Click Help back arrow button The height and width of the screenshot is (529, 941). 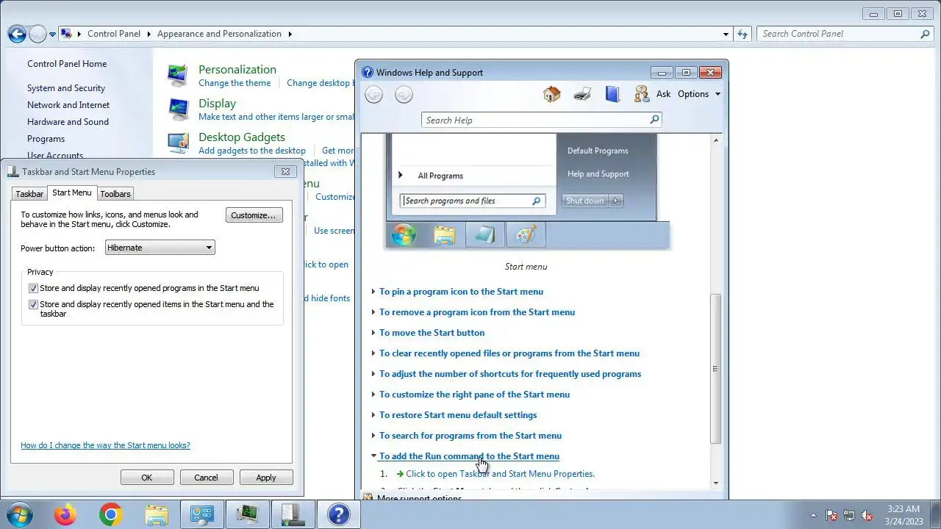coord(373,94)
